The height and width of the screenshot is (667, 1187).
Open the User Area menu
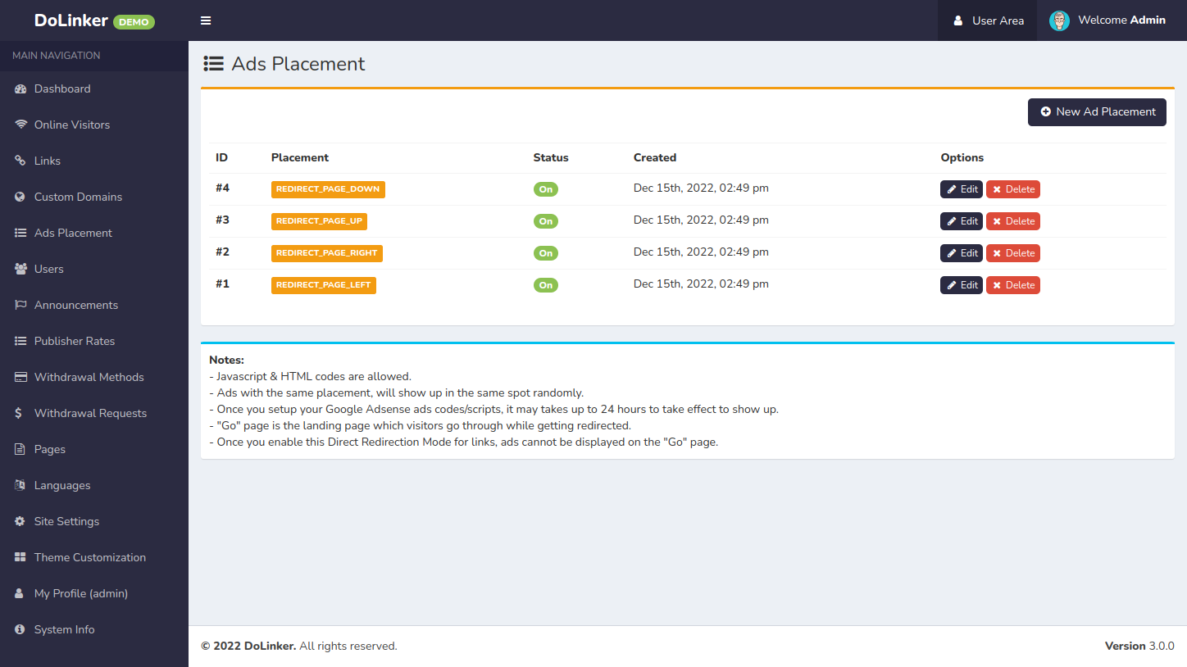pos(987,20)
